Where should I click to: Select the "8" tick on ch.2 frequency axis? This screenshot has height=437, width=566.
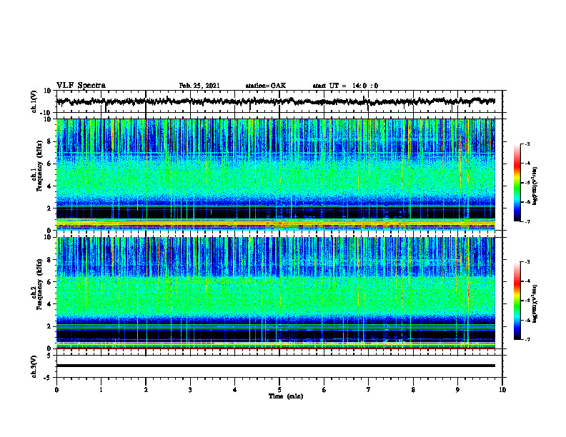pyautogui.click(x=49, y=260)
